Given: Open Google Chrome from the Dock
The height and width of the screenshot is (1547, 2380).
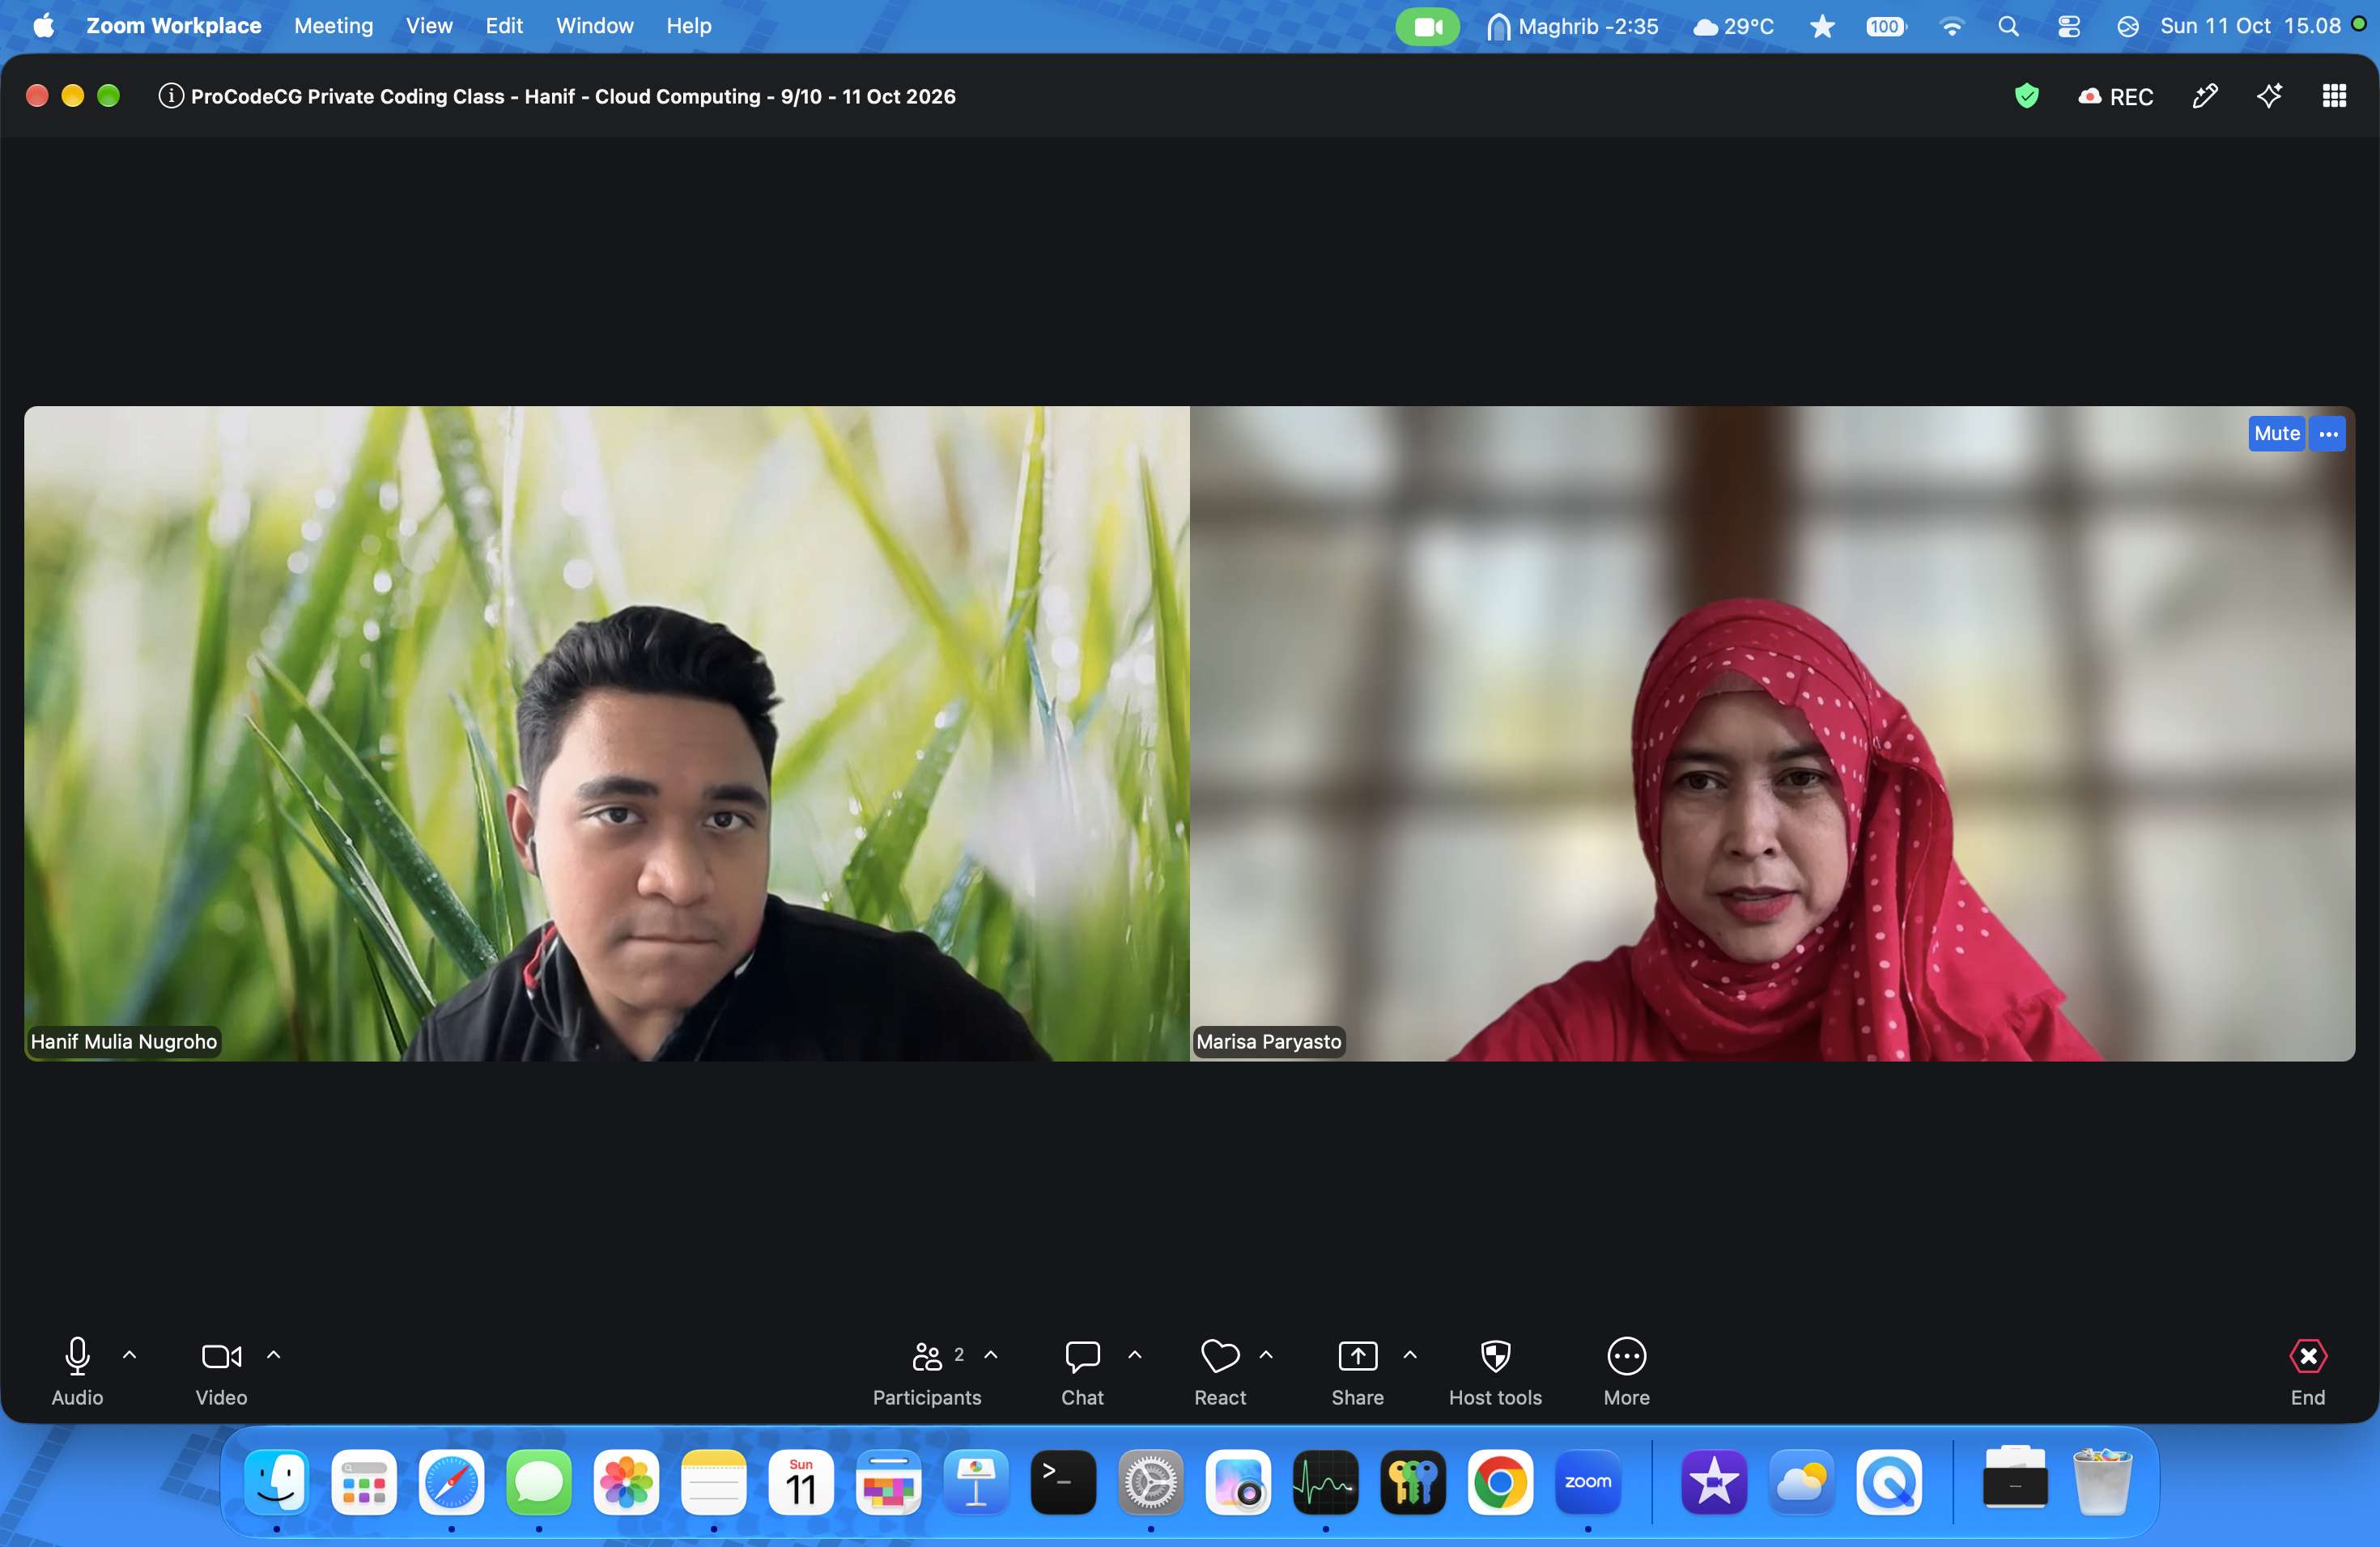Looking at the screenshot, I should 1500,1482.
